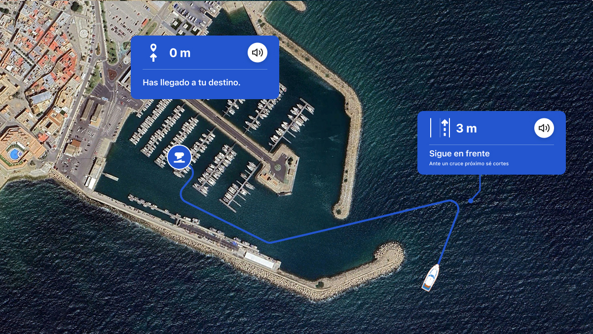
Task: Click the blue swimming pool on the map
Action: click(15, 154)
